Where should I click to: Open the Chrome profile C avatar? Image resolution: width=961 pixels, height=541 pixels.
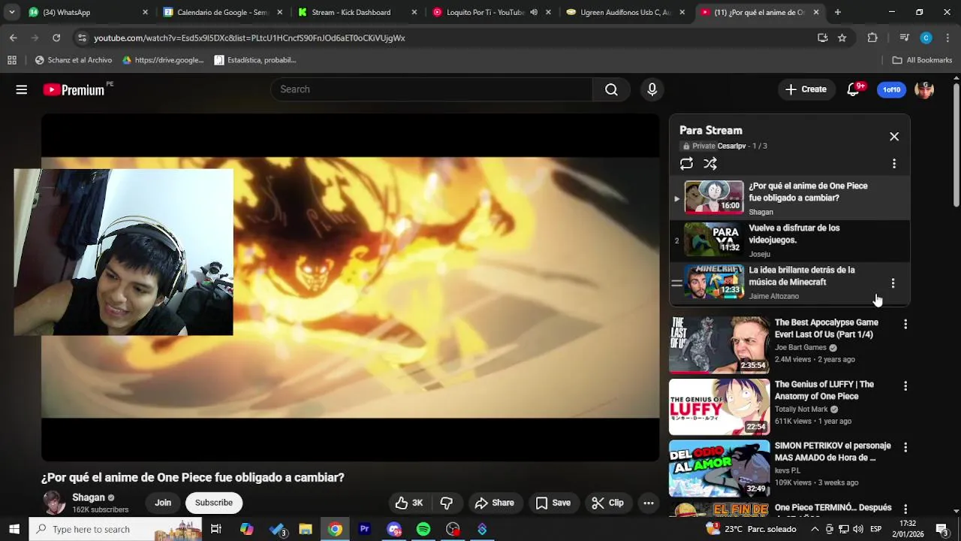[926, 38]
